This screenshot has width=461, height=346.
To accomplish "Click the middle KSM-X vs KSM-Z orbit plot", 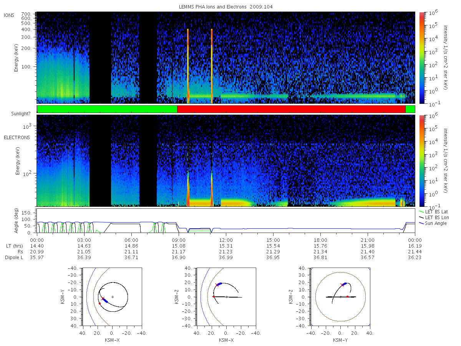I will click(226, 296).
